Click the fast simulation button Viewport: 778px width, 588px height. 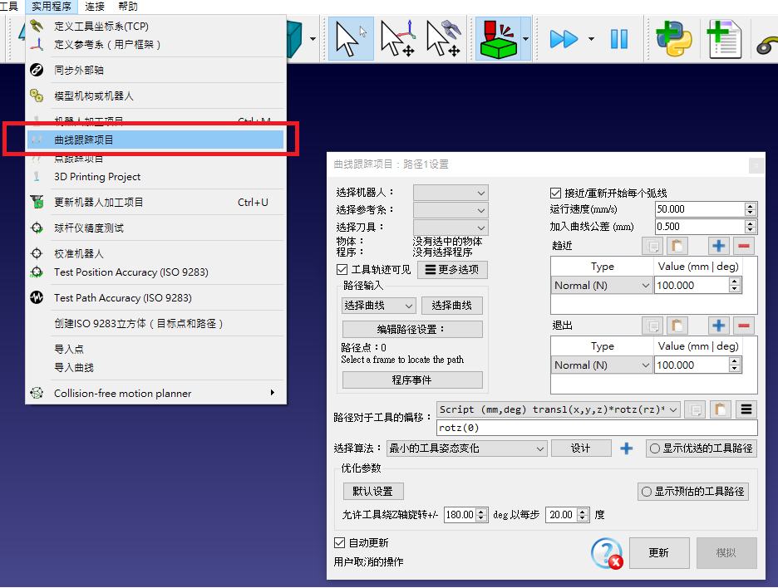pyautogui.click(x=564, y=39)
